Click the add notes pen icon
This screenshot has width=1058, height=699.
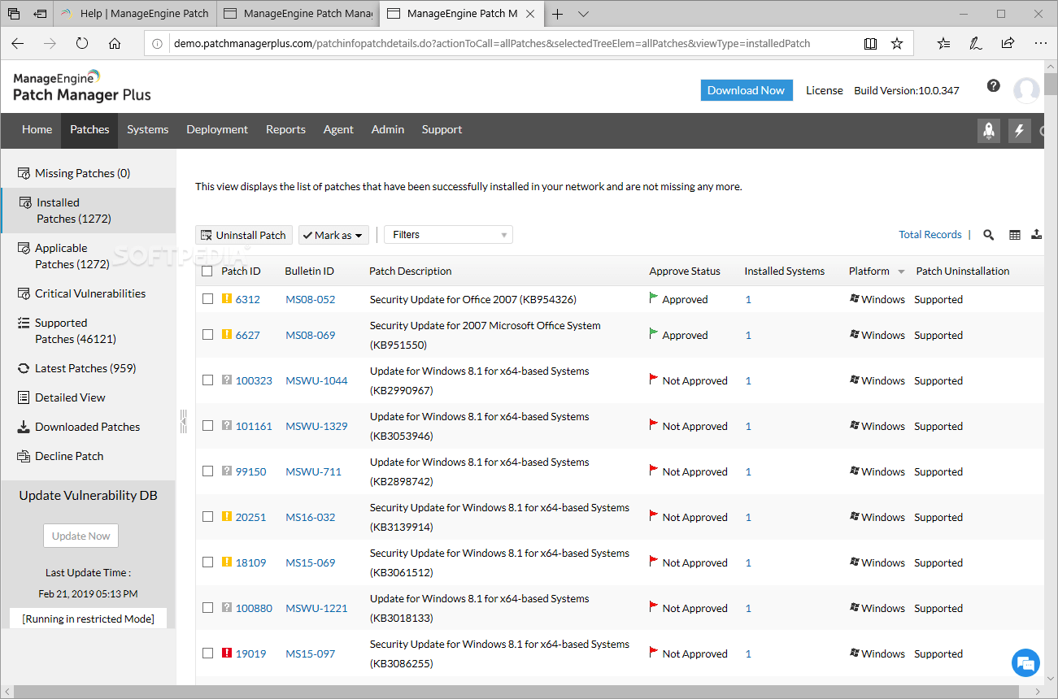[x=975, y=44]
